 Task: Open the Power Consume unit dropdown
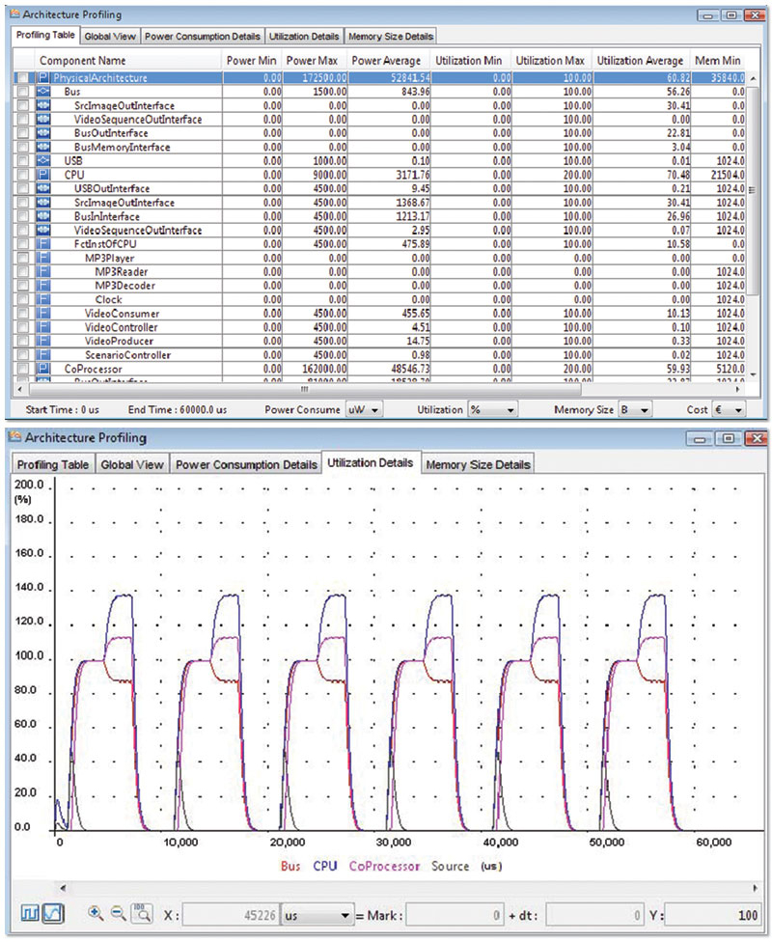pyautogui.click(x=364, y=410)
